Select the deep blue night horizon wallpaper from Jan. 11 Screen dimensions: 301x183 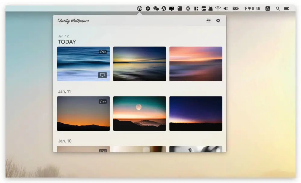pyautogui.click(x=196, y=113)
